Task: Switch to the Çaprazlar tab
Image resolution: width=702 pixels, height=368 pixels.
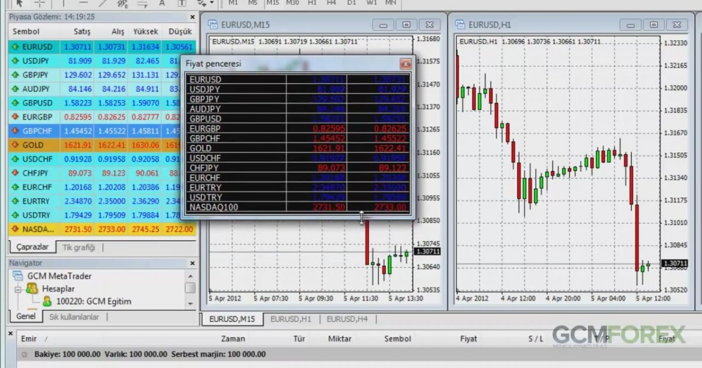Action: (32, 247)
